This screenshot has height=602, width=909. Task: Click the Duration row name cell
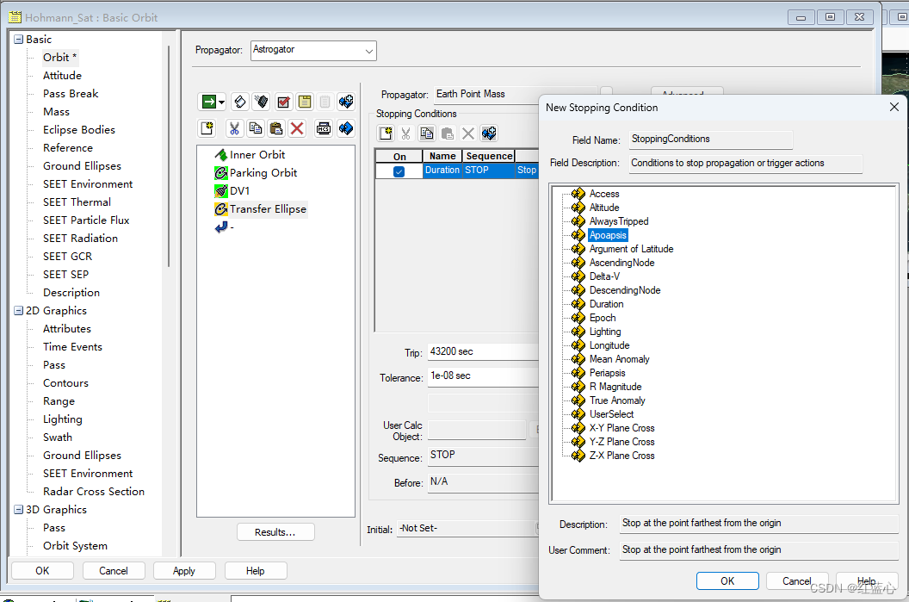pyautogui.click(x=442, y=171)
